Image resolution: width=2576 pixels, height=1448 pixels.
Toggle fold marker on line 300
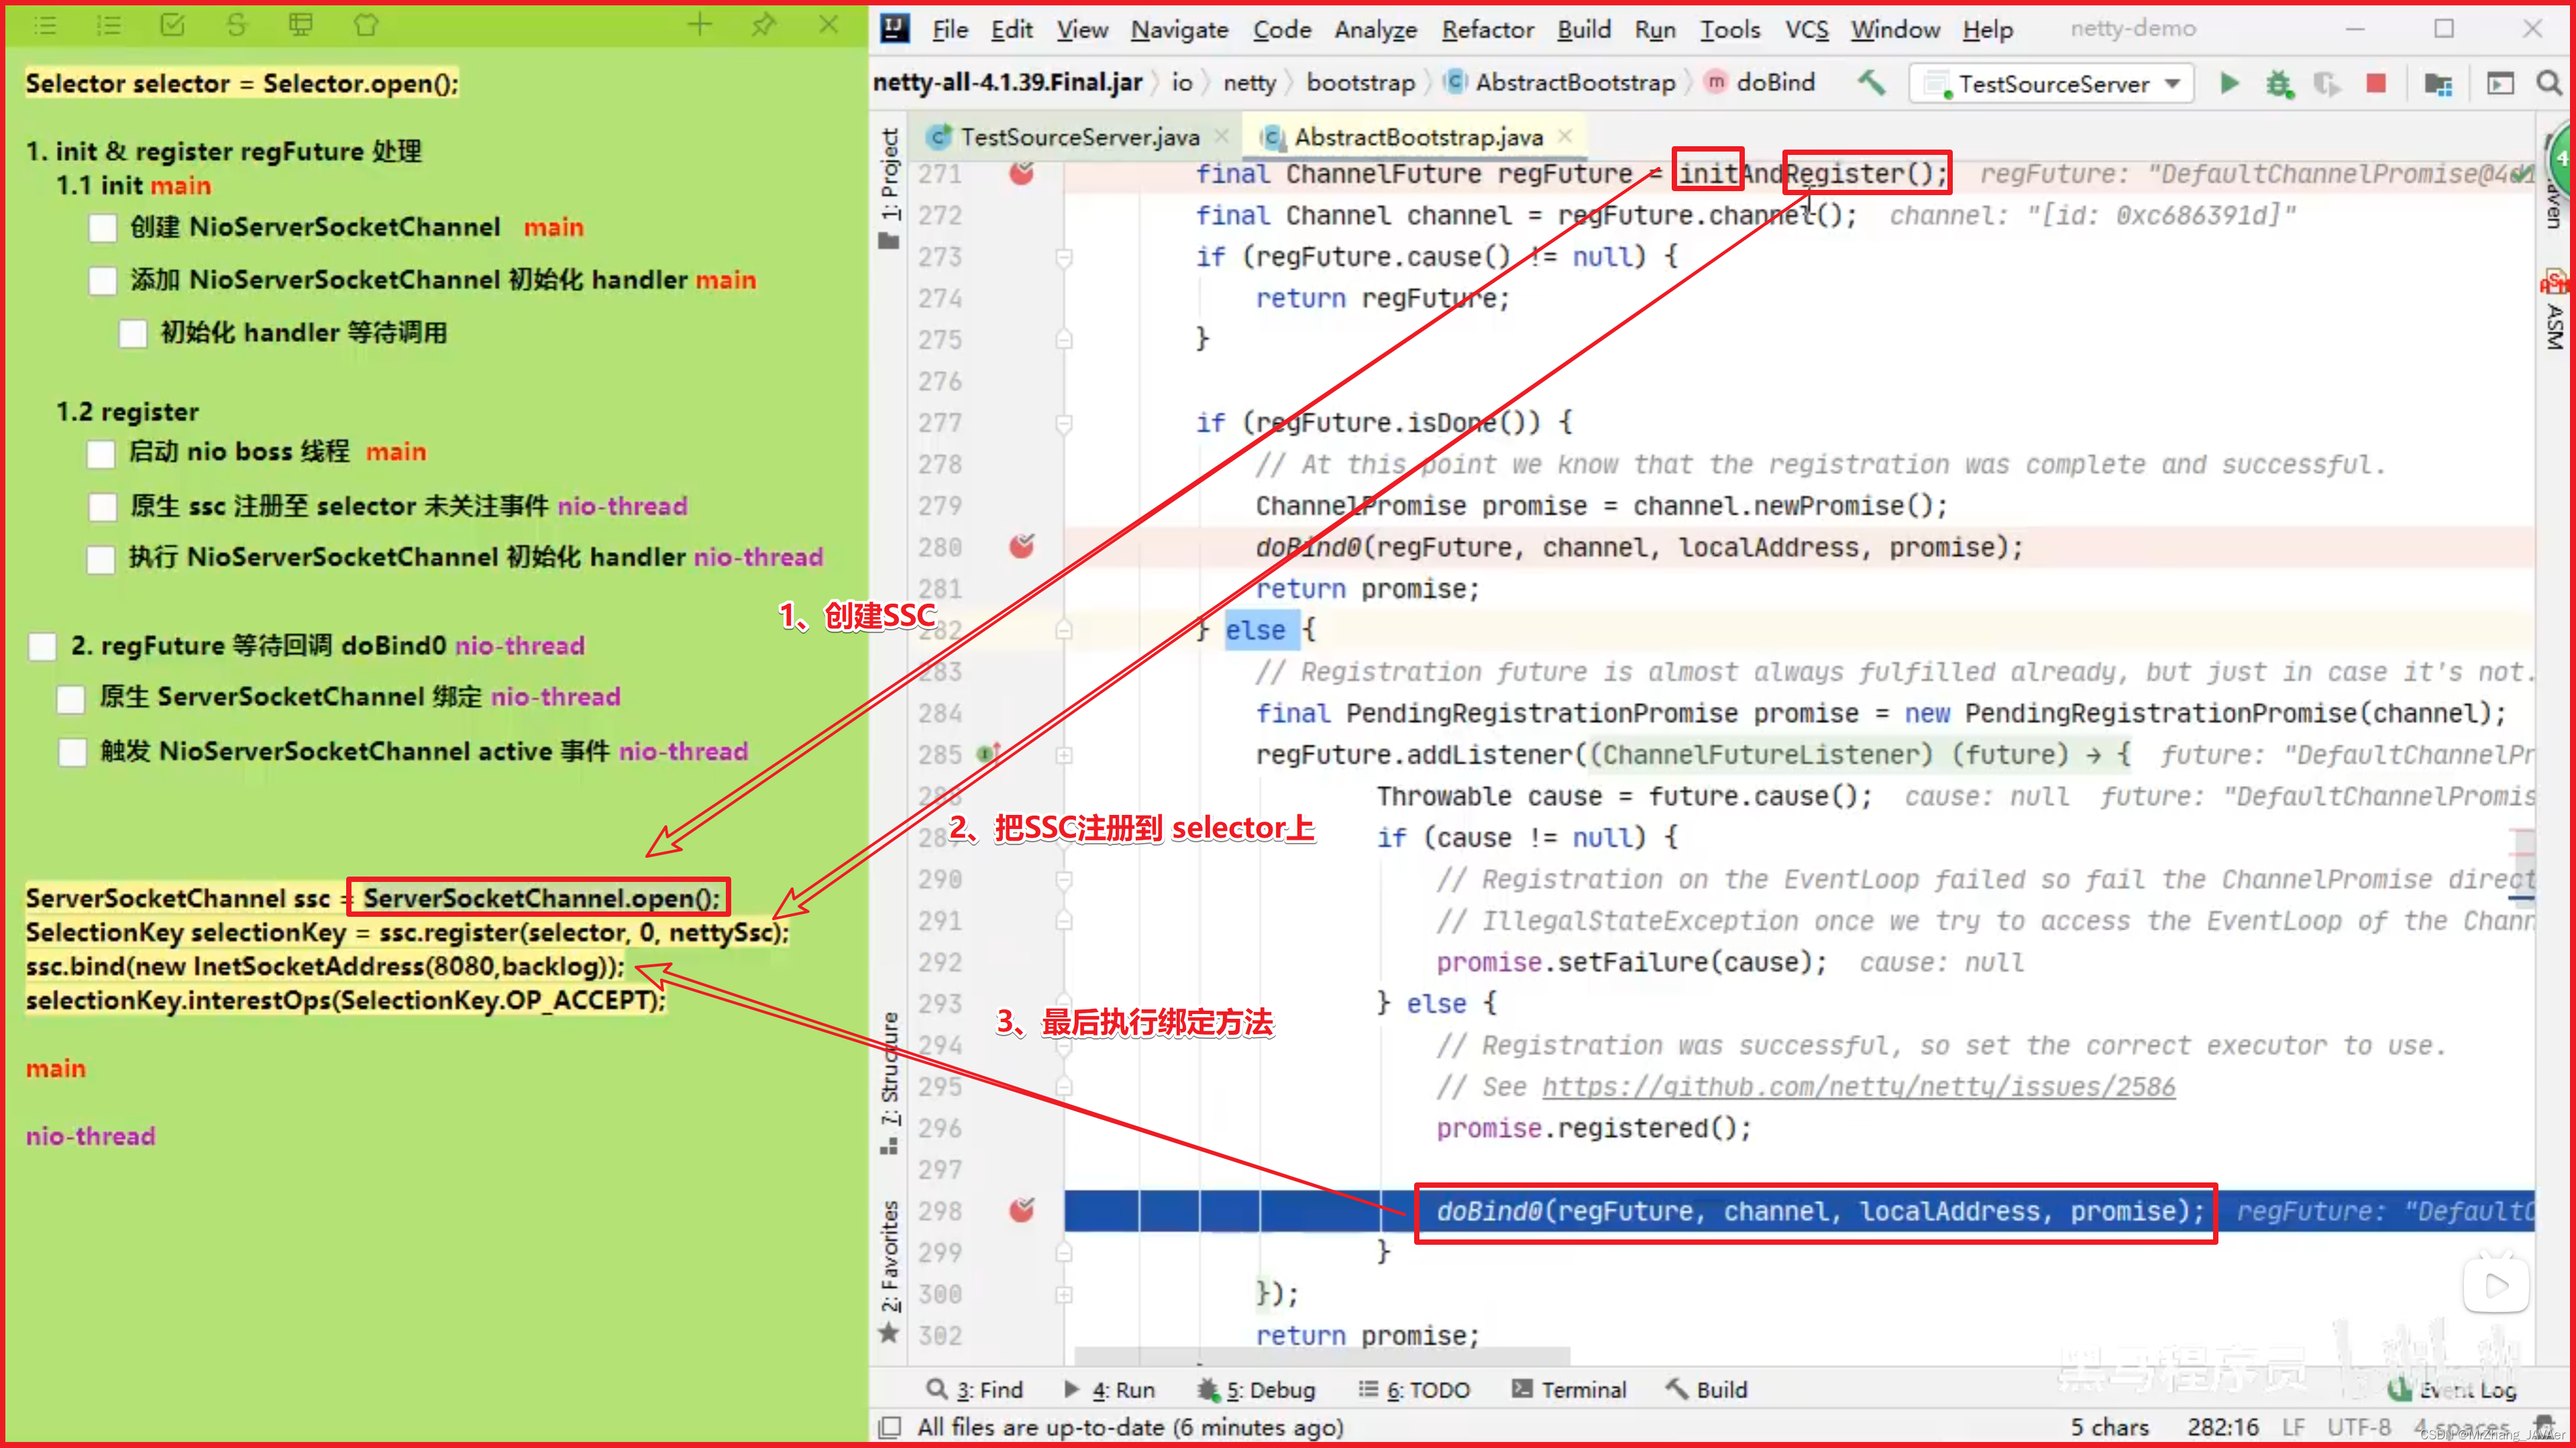click(1064, 1294)
